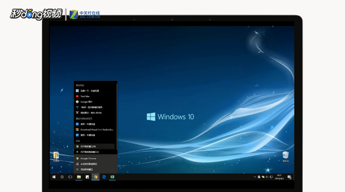This screenshot has height=192, width=345.
Task: Open Microsoft Edge from the taskbar
Action: click(x=104, y=177)
